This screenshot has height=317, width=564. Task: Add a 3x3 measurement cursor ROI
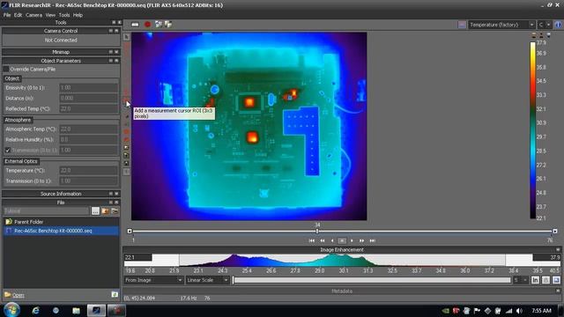(127, 100)
